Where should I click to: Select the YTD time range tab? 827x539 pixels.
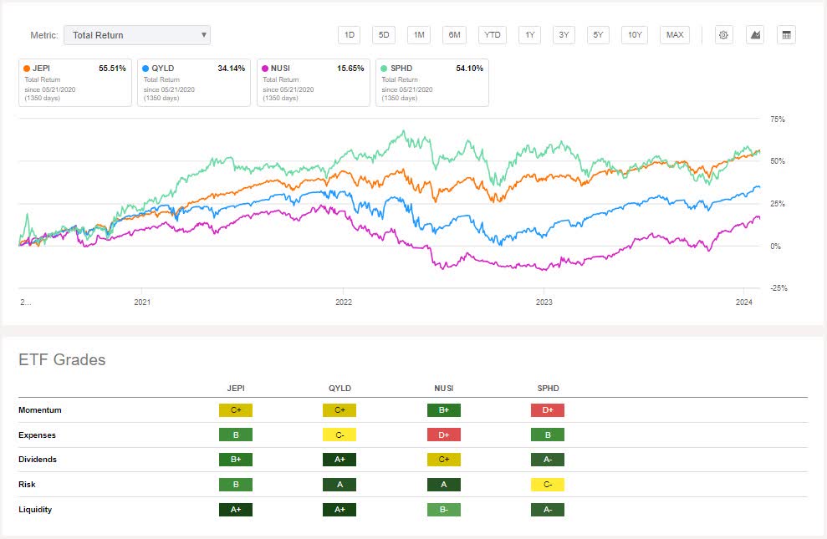click(492, 35)
